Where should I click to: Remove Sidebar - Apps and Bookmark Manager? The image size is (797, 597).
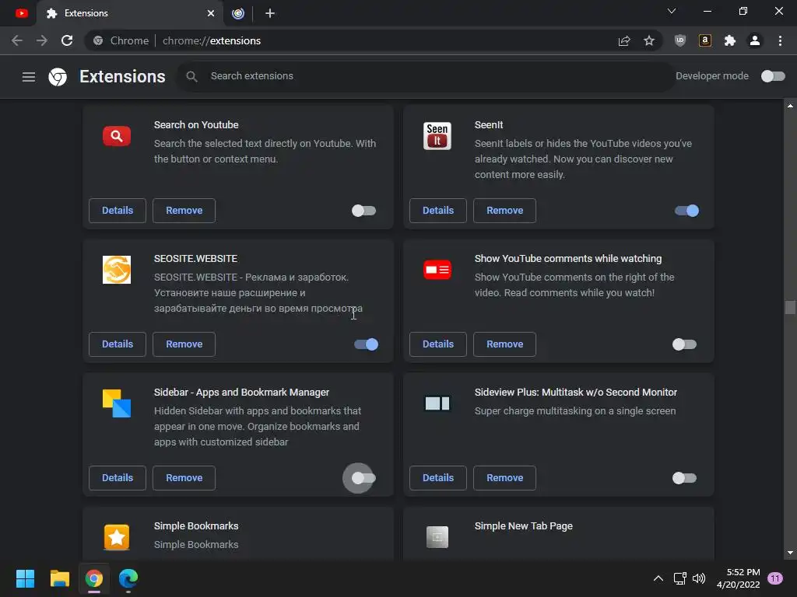[x=184, y=478]
